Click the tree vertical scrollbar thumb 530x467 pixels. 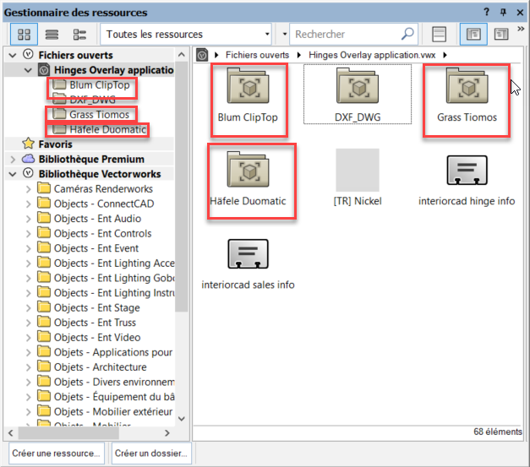pos(182,187)
